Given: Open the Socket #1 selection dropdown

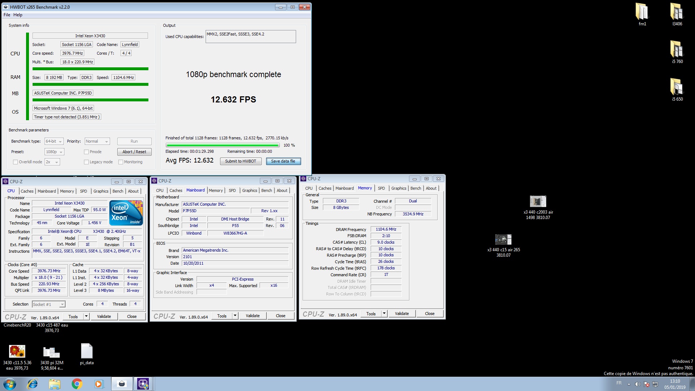Looking at the screenshot, I should pos(49,304).
